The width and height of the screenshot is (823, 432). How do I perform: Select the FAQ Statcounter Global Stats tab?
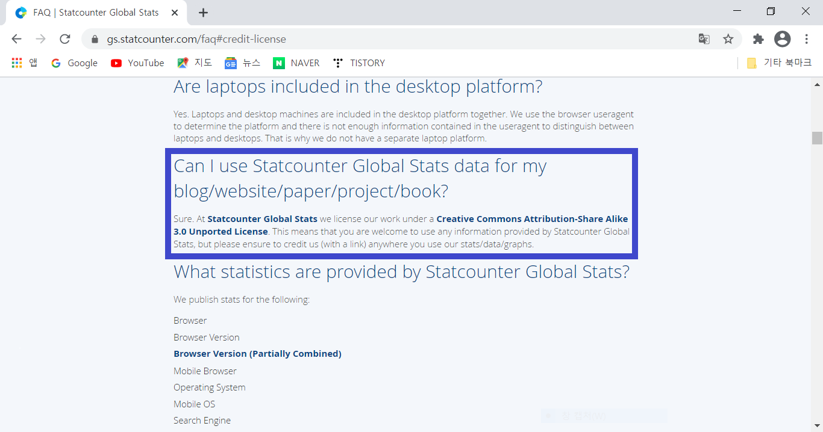tap(96, 13)
